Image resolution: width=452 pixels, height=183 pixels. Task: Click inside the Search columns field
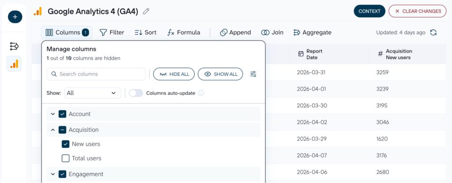point(96,74)
